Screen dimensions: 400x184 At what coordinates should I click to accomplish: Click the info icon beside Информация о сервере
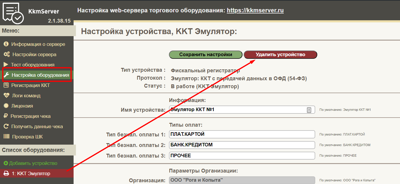coord(6,44)
